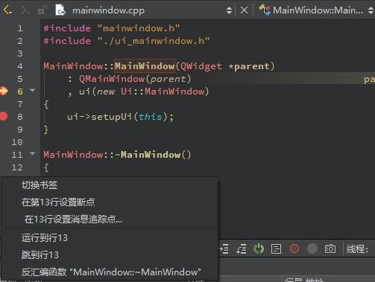Click the arrows right of MainWindow::Main...
Screen dimensions: 375x282
click(x=371, y=10)
